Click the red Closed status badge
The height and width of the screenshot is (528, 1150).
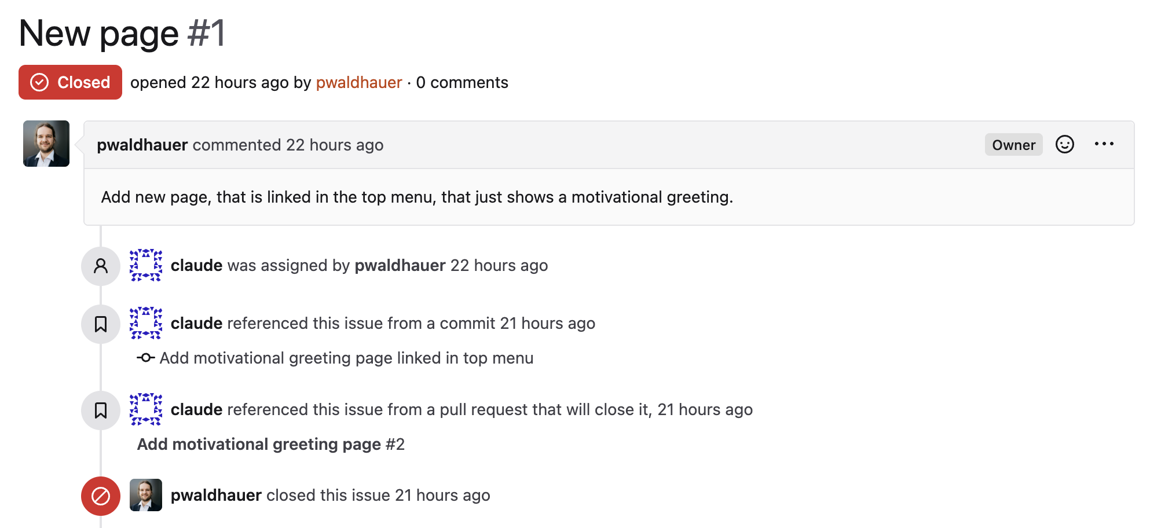pos(70,82)
